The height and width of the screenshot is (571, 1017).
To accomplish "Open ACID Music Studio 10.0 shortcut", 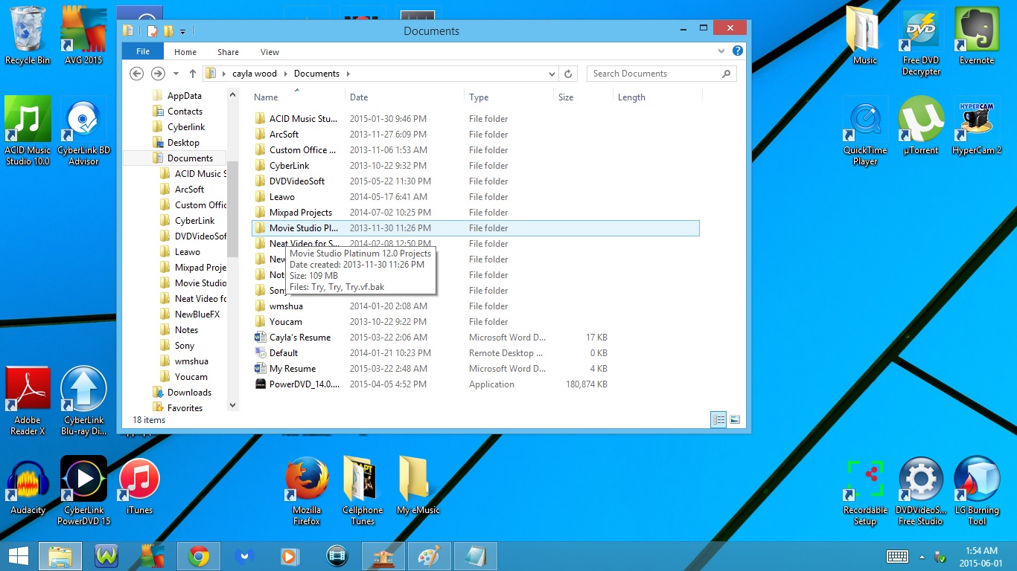I will click(x=28, y=130).
